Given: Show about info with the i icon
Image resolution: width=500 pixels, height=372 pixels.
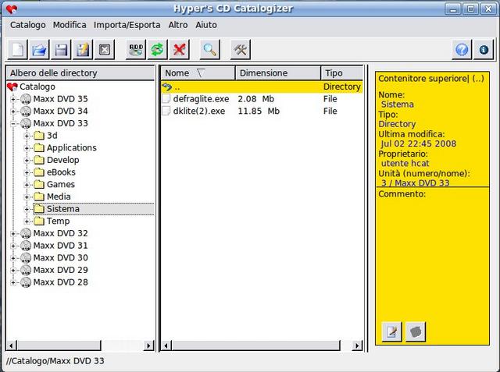Looking at the screenshot, I should click(484, 50).
